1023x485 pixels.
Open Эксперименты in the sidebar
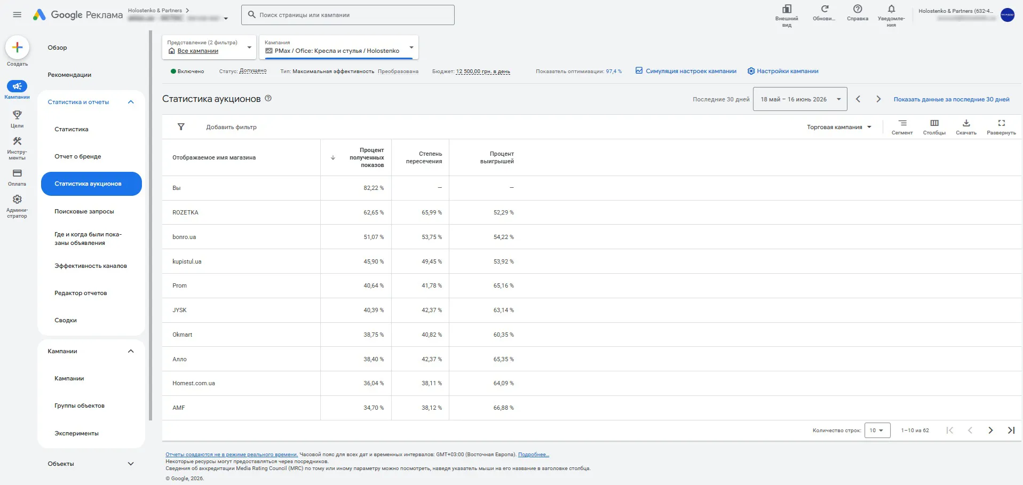[x=76, y=433]
